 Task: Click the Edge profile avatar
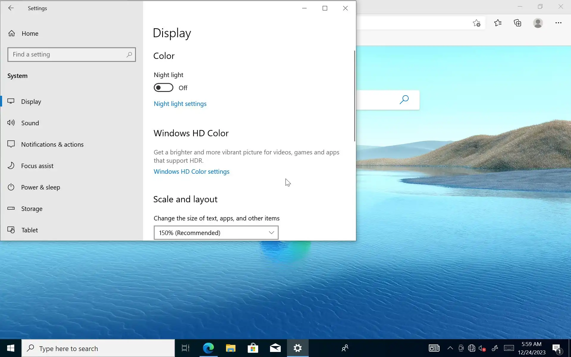click(538, 23)
